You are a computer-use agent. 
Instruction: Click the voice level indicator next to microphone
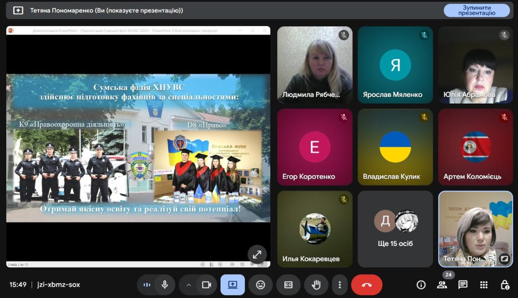point(147,285)
